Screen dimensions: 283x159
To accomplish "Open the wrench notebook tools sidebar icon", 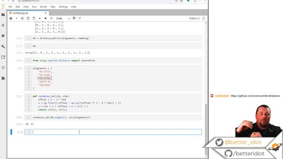I will click(3, 46).
